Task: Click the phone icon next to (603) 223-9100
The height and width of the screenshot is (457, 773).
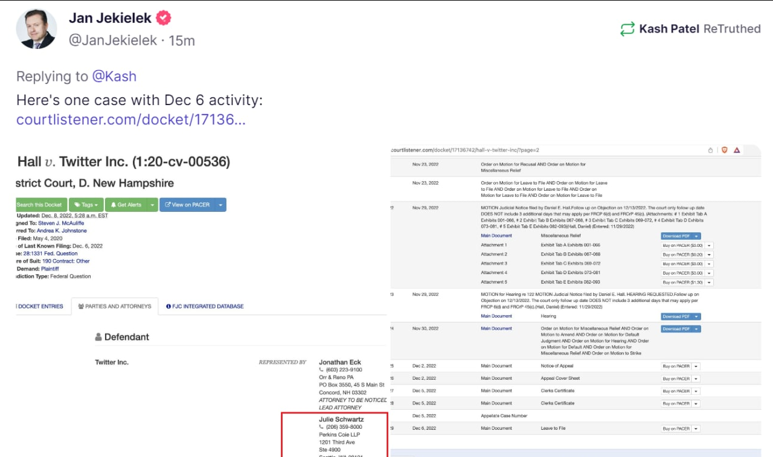Action: [321, 369]
